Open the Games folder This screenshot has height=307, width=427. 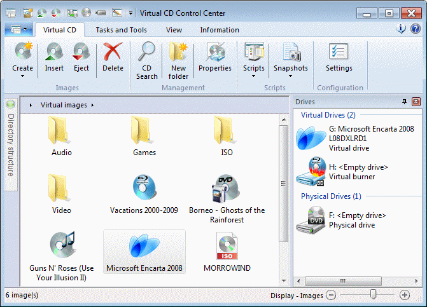point(144,136)
